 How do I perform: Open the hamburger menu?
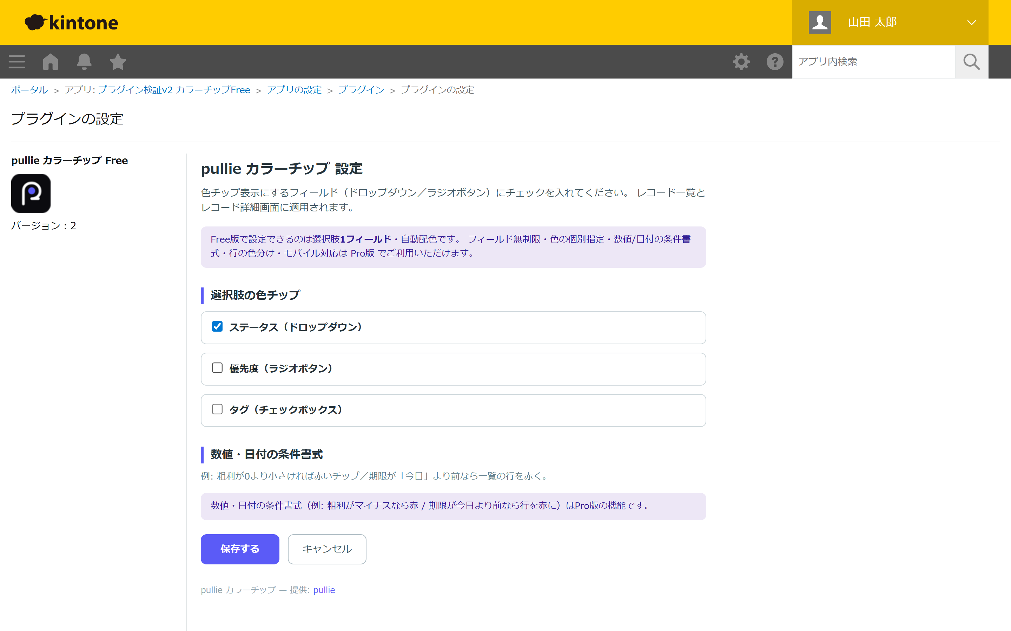coord(17,62)
